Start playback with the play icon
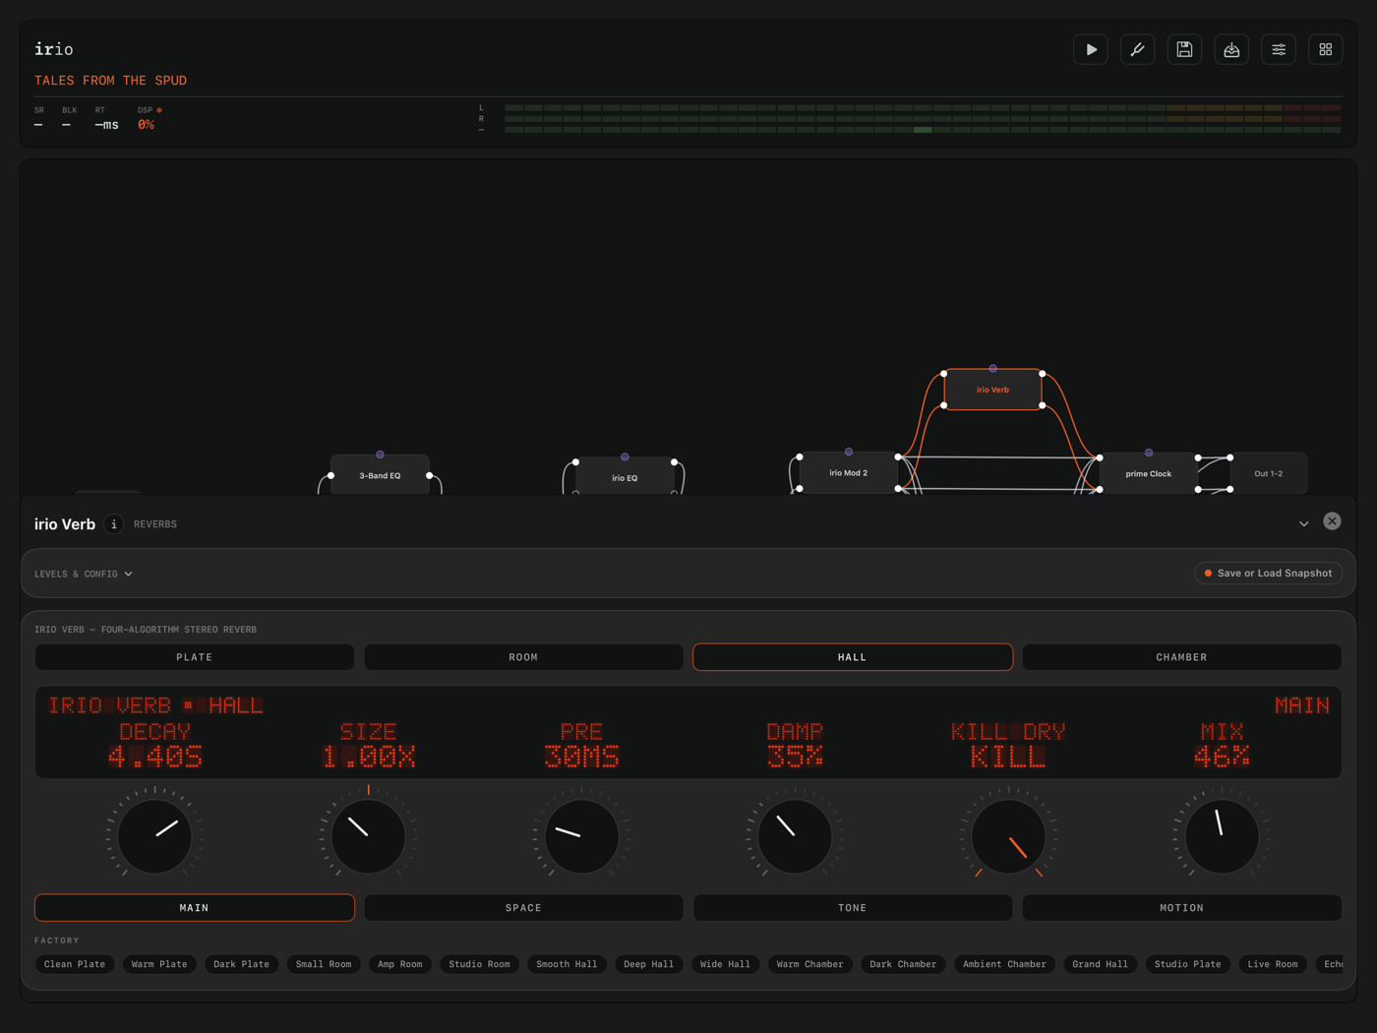Screen dimensions: 1377x1033 pyautogui.click(x=1091, y=49)
